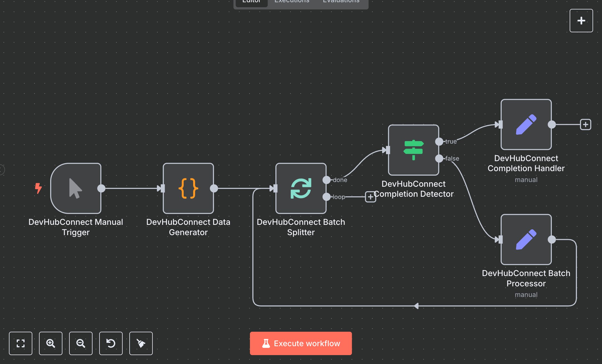
Task: Zoom in using the magnifier plus icon
Action: pos(50,343)
